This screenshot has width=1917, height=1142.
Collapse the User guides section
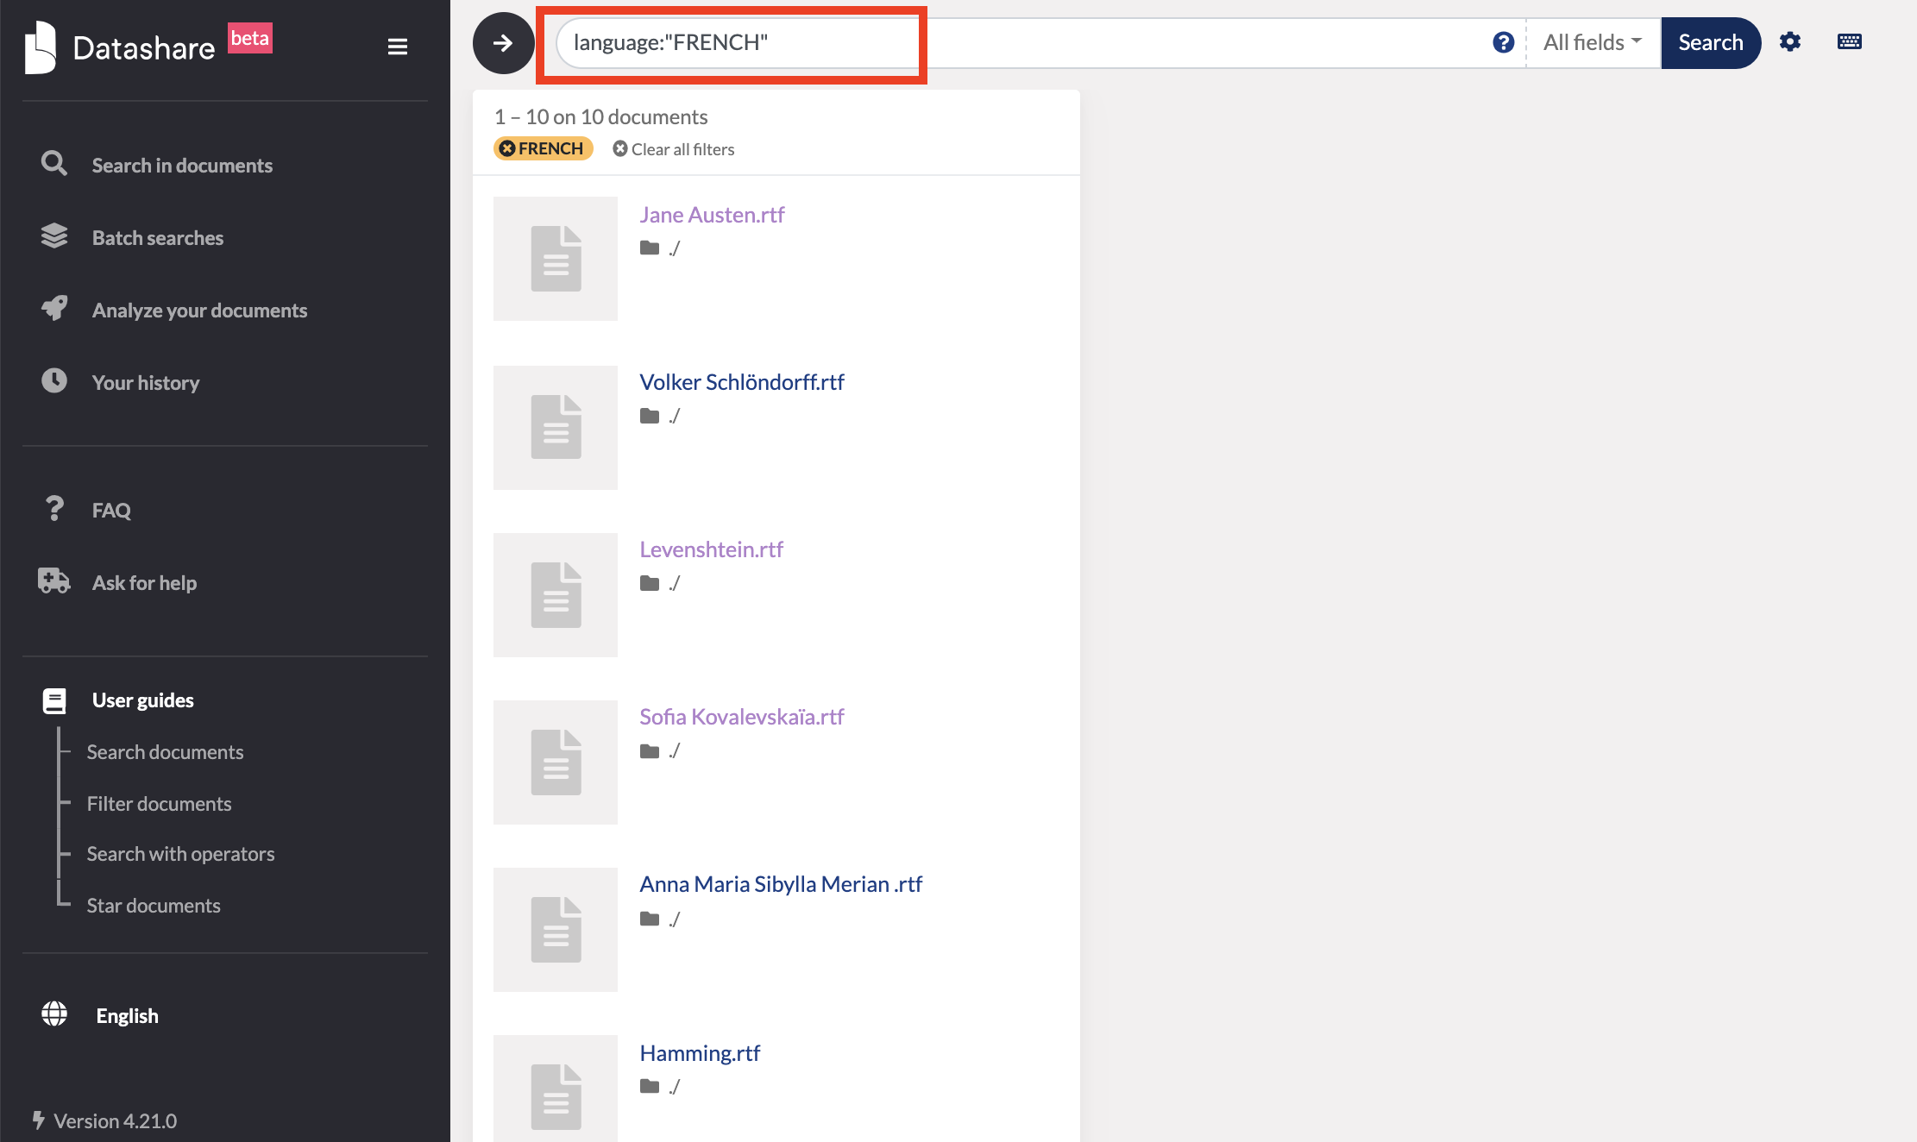coord(141,700)
